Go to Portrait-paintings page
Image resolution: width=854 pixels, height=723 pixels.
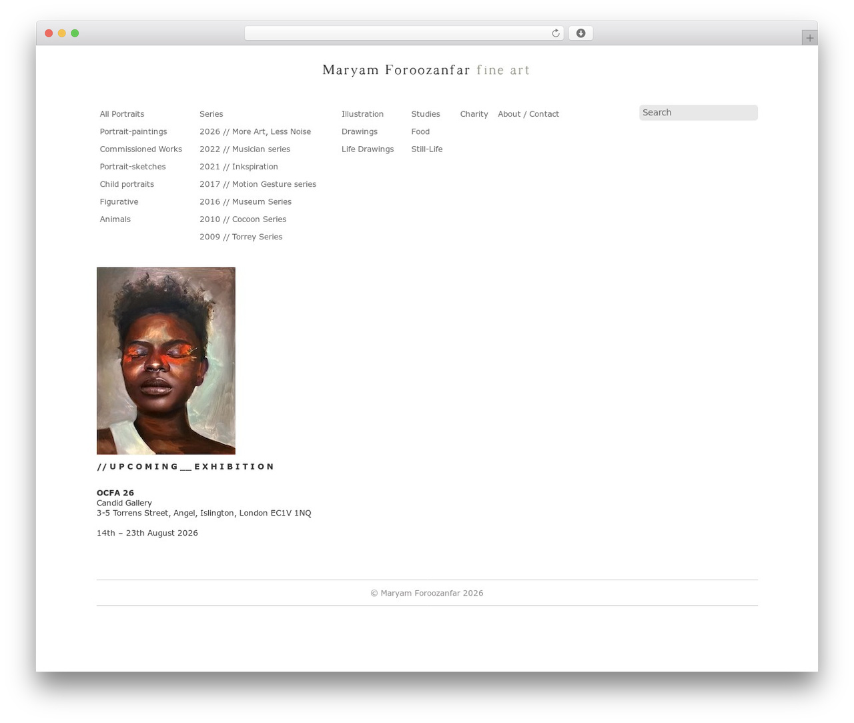(x=133, y=131)
